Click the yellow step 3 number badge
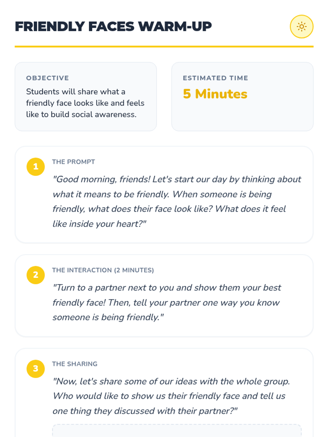The image size is (328, 437). pyautogui.click(x=36, y=369)
